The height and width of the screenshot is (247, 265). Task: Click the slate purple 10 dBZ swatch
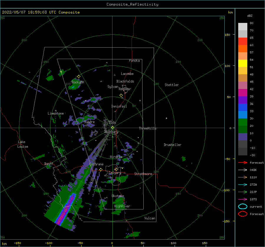point(243,137)
